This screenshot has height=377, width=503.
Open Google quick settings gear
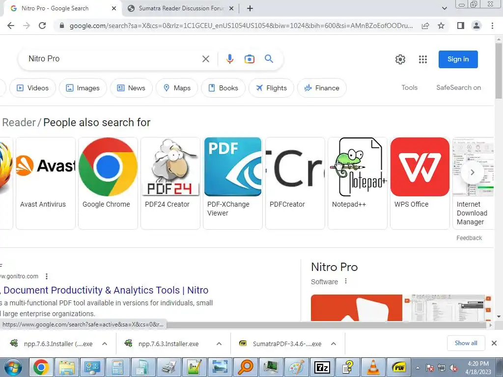(400, 59)
